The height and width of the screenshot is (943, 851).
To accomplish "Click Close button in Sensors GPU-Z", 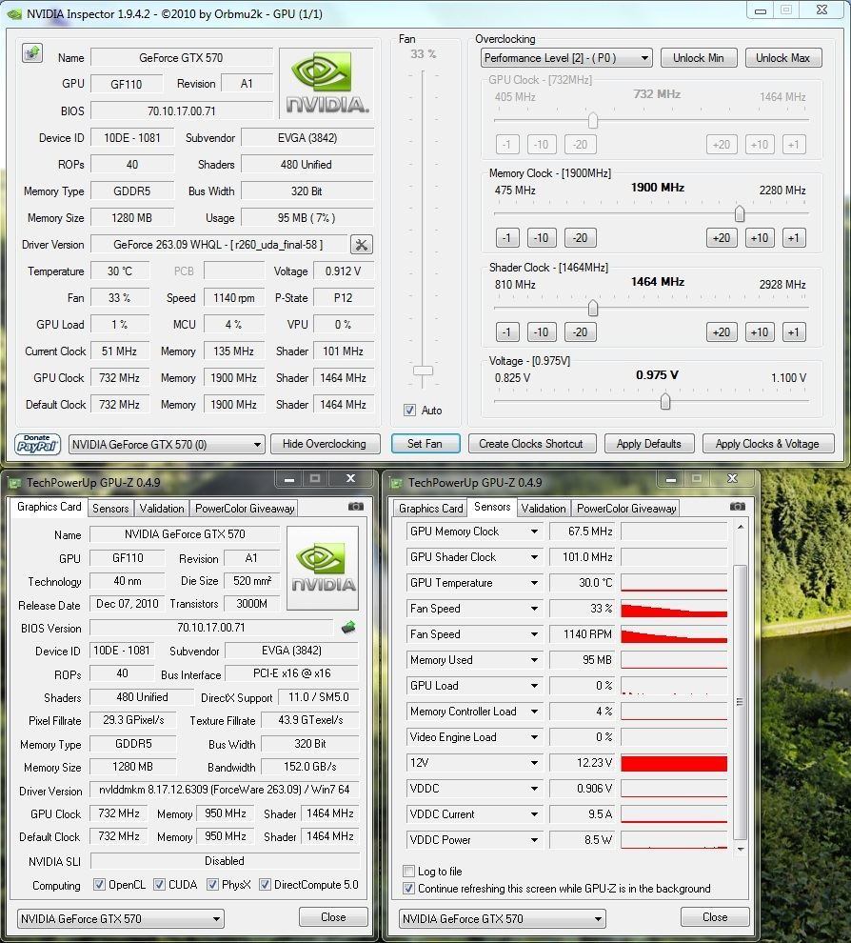I will [715, 916].
